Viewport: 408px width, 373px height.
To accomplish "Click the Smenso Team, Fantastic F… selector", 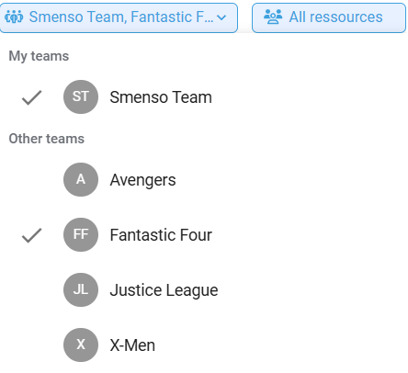I will (119, 17).
